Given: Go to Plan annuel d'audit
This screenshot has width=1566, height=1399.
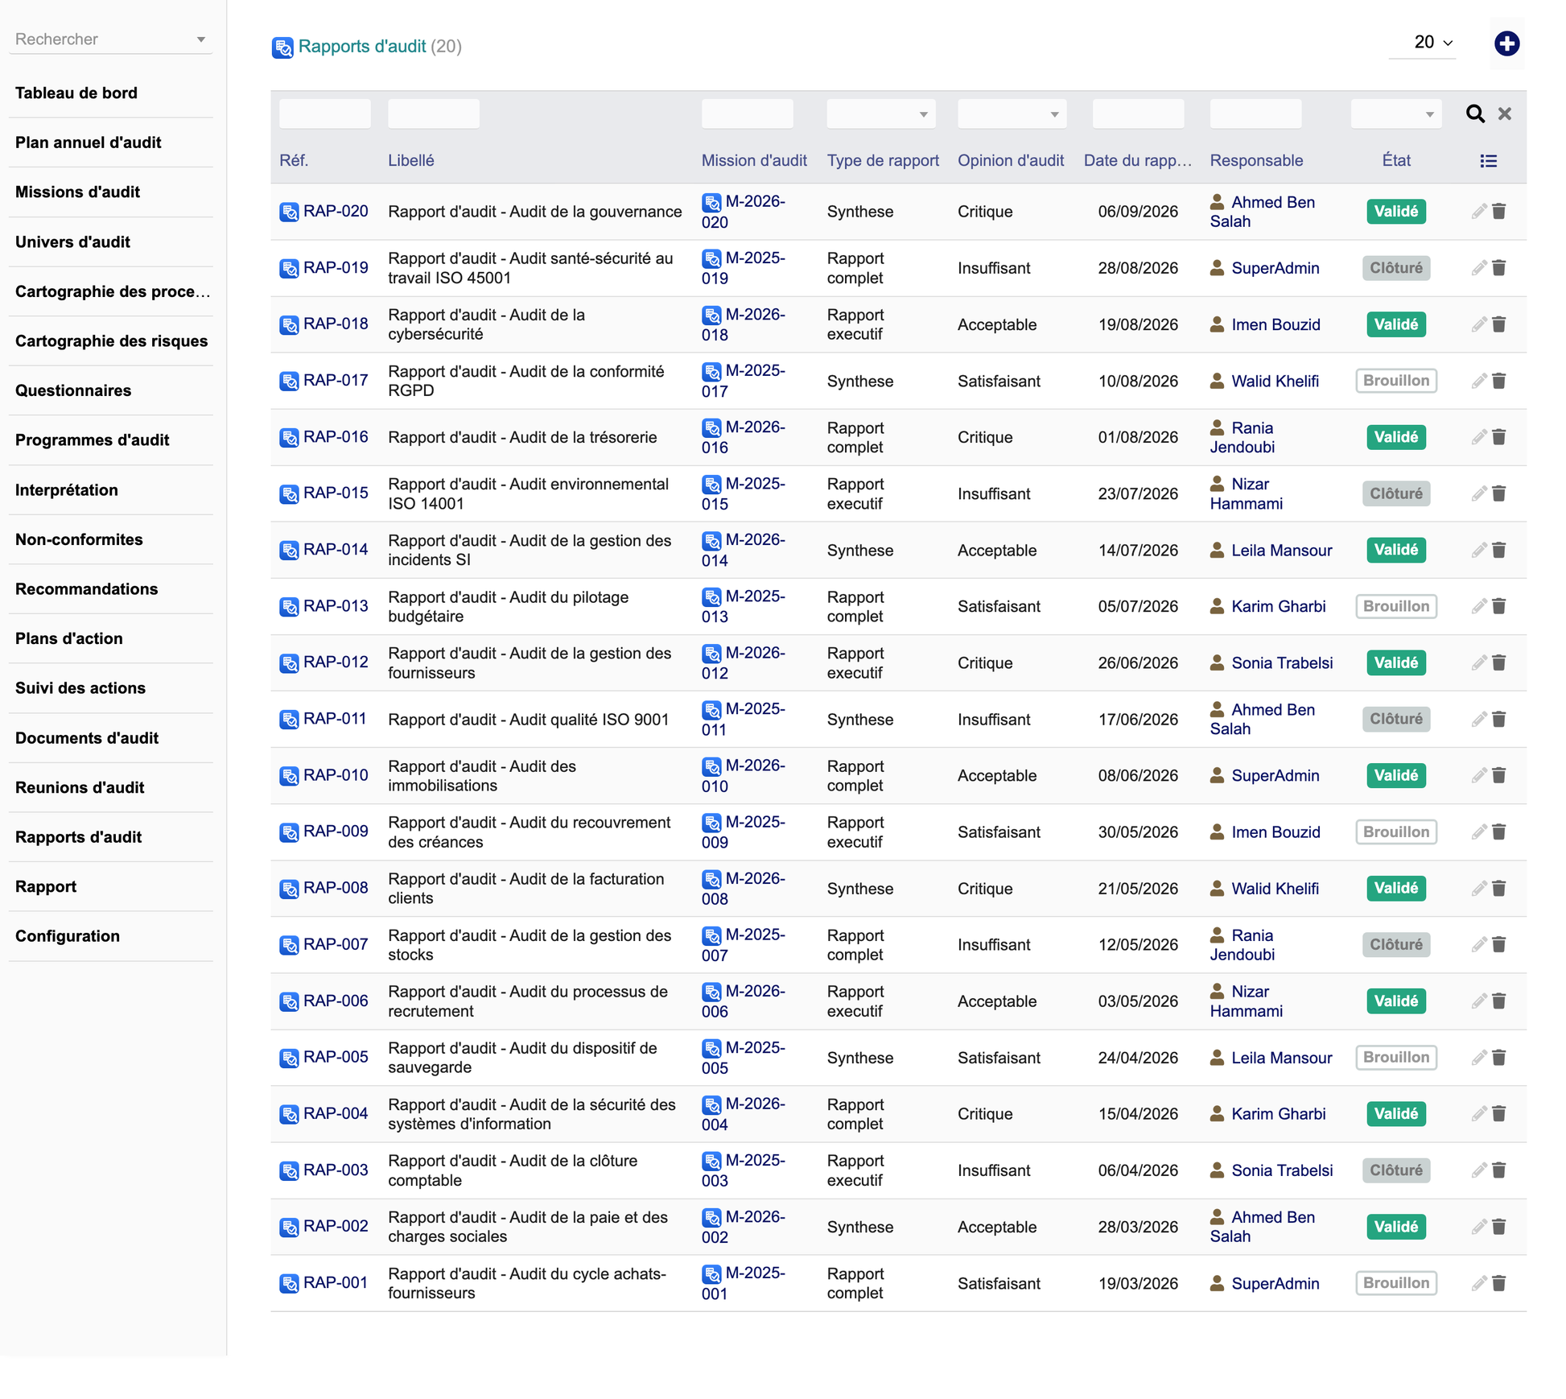Looking at the screenshot, I should tap(89, 142).
